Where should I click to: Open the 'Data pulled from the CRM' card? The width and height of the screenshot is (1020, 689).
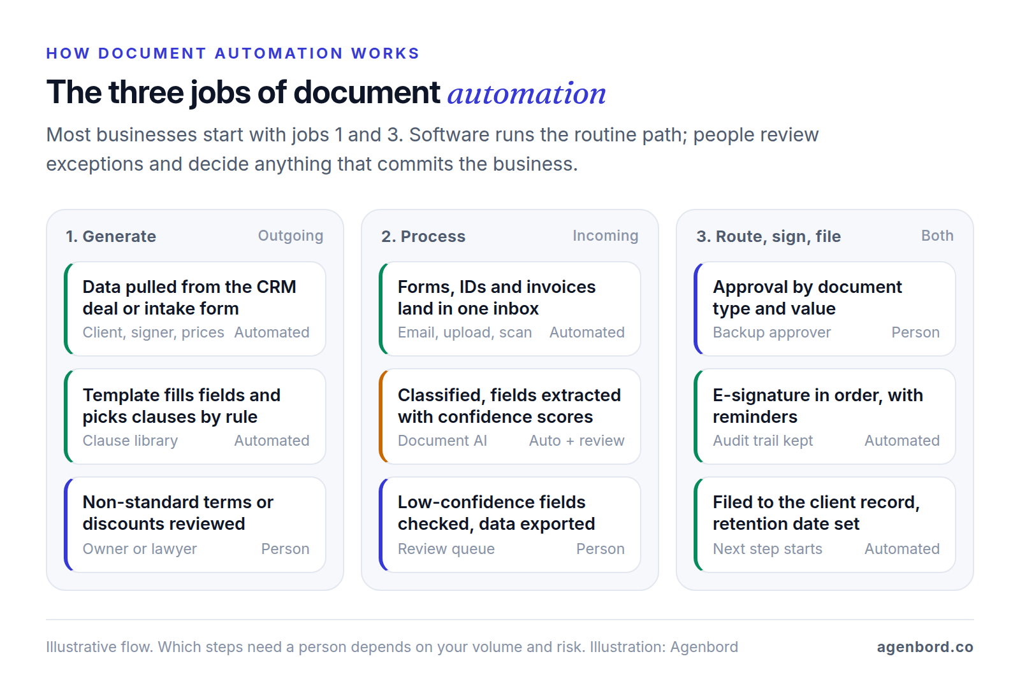point(195,309)
